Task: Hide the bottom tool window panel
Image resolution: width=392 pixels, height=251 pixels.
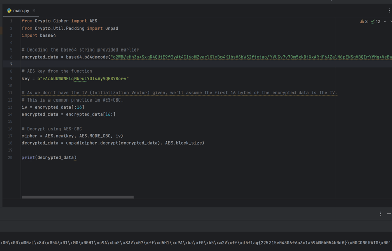Action: pos(389,214)
